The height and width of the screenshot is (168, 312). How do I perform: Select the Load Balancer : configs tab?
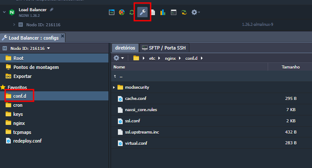(x=32, y=38)
